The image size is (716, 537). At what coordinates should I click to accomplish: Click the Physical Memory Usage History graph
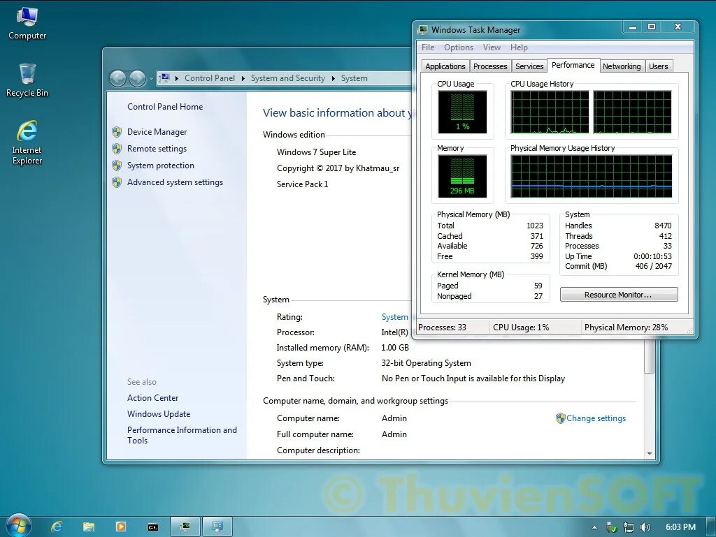click(592, 176)
